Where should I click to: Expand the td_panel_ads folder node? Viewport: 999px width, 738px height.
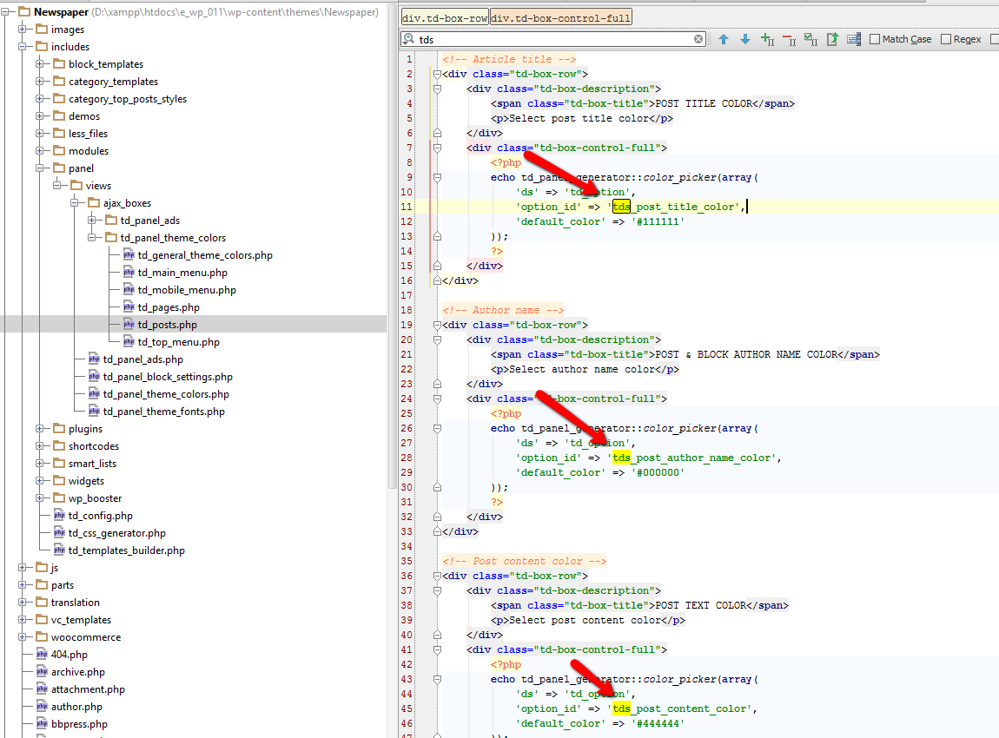pos(92,221)
